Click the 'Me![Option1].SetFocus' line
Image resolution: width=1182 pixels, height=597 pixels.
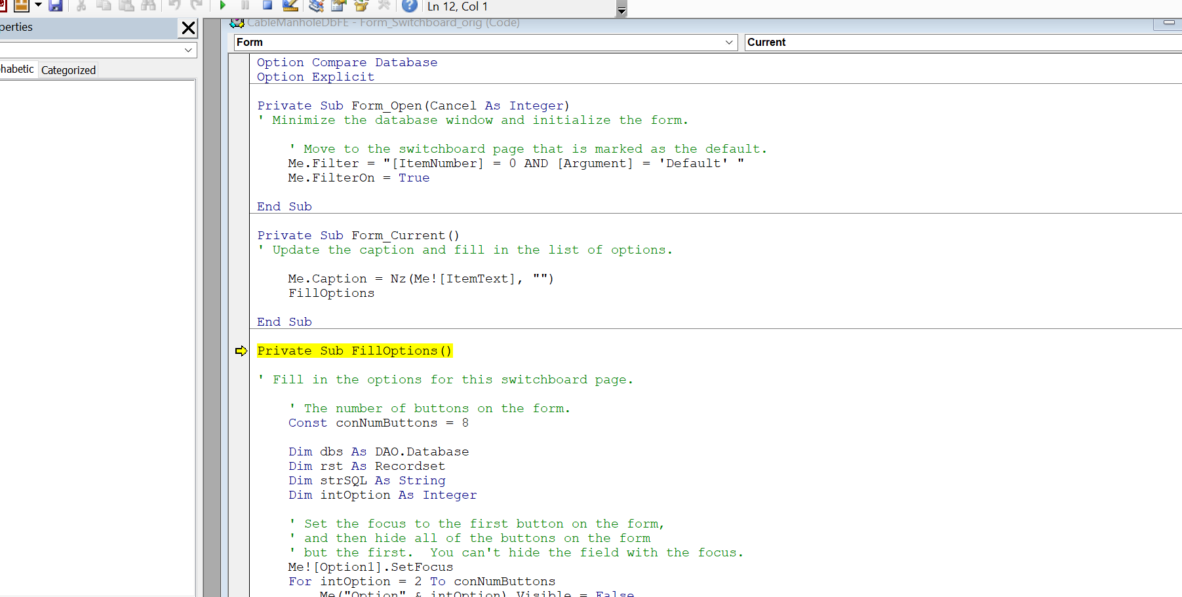point(370,567)
